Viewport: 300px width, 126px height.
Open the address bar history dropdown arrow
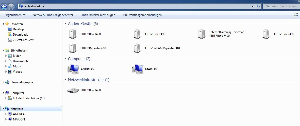tap(253, 7)
